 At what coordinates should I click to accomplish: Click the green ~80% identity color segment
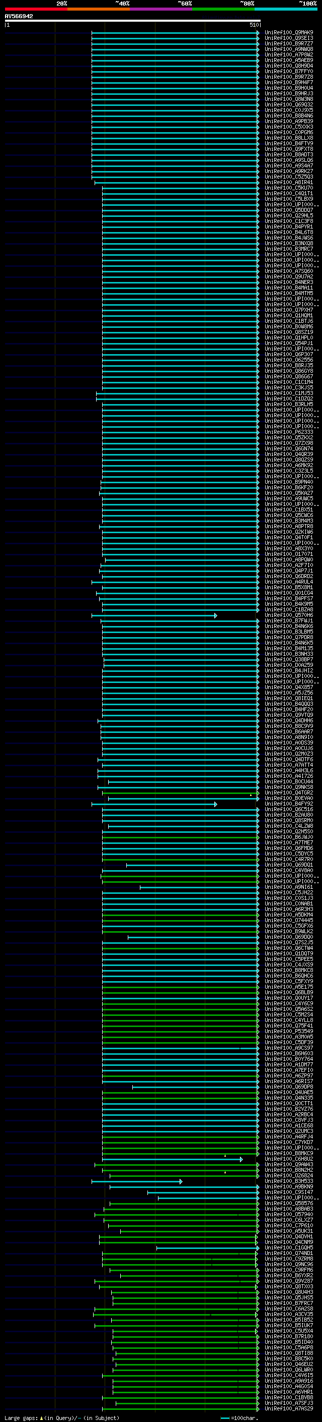223,9
